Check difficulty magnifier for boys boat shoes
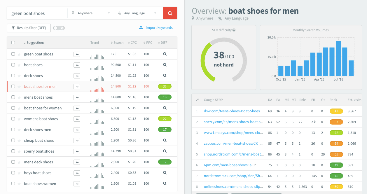 (x=165, y=173)
